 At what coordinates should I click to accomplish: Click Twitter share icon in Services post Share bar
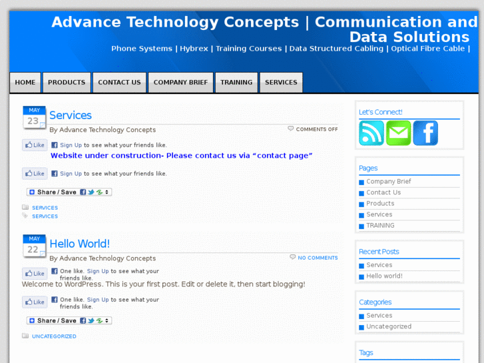91,192
